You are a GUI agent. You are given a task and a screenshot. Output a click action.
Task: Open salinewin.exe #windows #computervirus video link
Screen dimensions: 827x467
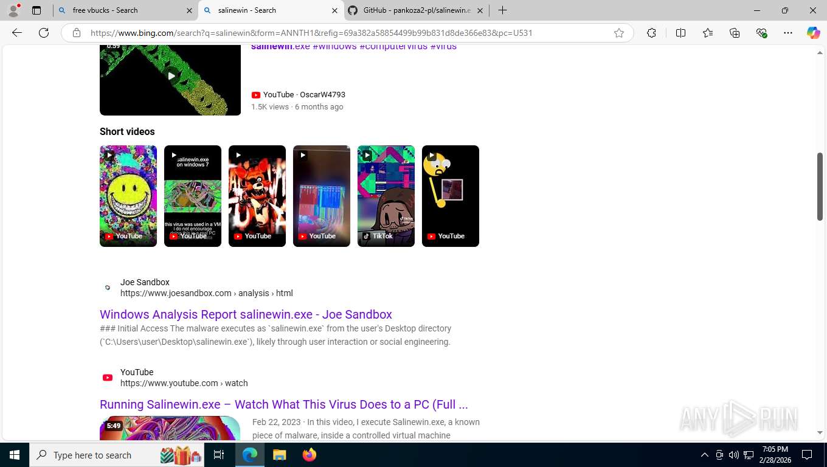353,46
